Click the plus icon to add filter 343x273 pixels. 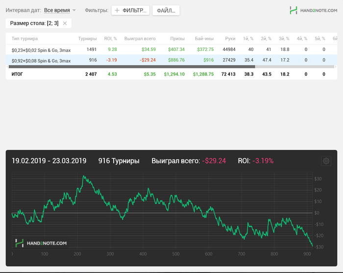click(117, 10)
